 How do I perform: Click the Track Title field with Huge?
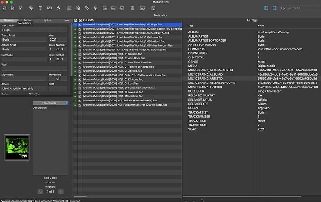[34, 30]
